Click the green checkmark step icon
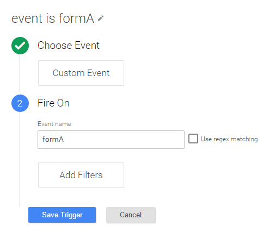The width and height of the screenshot is (276, 232). 20,46
